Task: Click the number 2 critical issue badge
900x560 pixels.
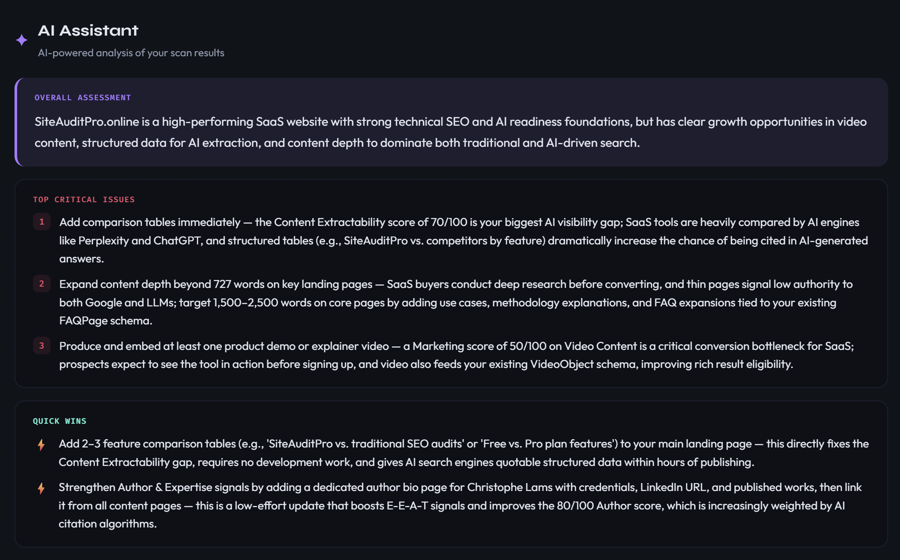Action: coord(42,284)
